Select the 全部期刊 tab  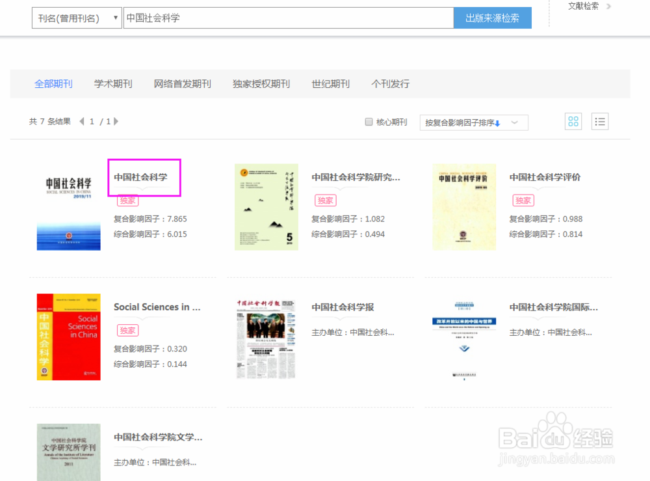click(53, 84)
